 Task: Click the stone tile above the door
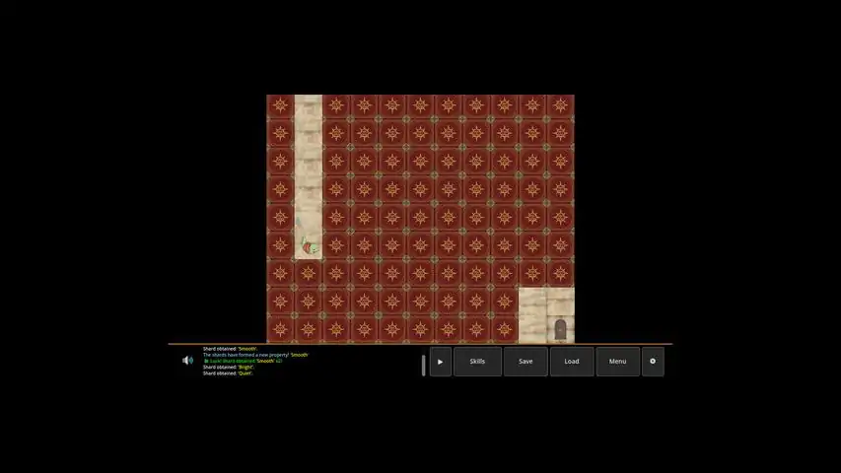(560, 301)
